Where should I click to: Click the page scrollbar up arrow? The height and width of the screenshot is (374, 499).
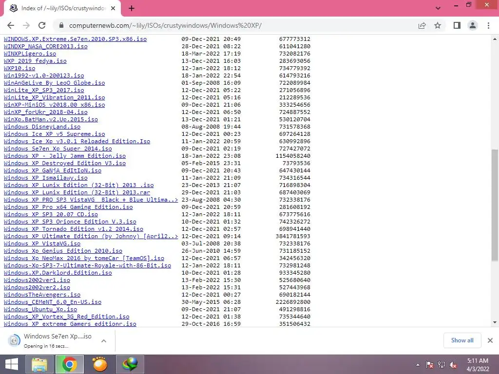pyautogui.click(x=495, y=39)
